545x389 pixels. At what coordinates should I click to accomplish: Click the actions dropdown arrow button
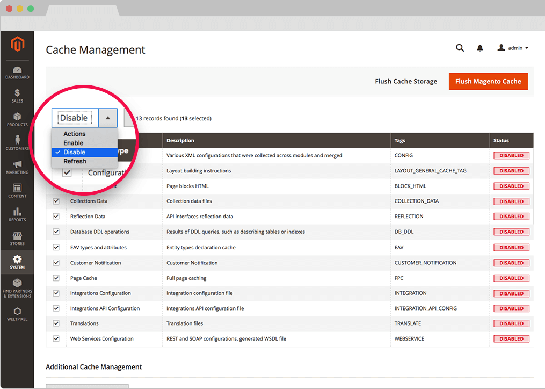108,118
